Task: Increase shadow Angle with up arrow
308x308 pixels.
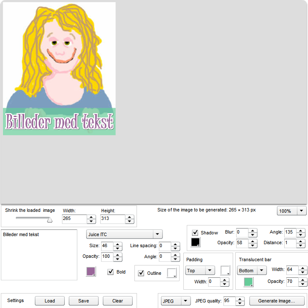Action: (300, 231)
